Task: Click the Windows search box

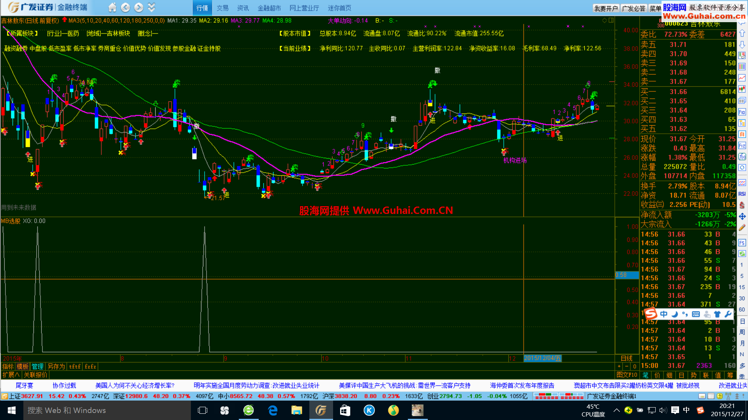Action: 107,410
